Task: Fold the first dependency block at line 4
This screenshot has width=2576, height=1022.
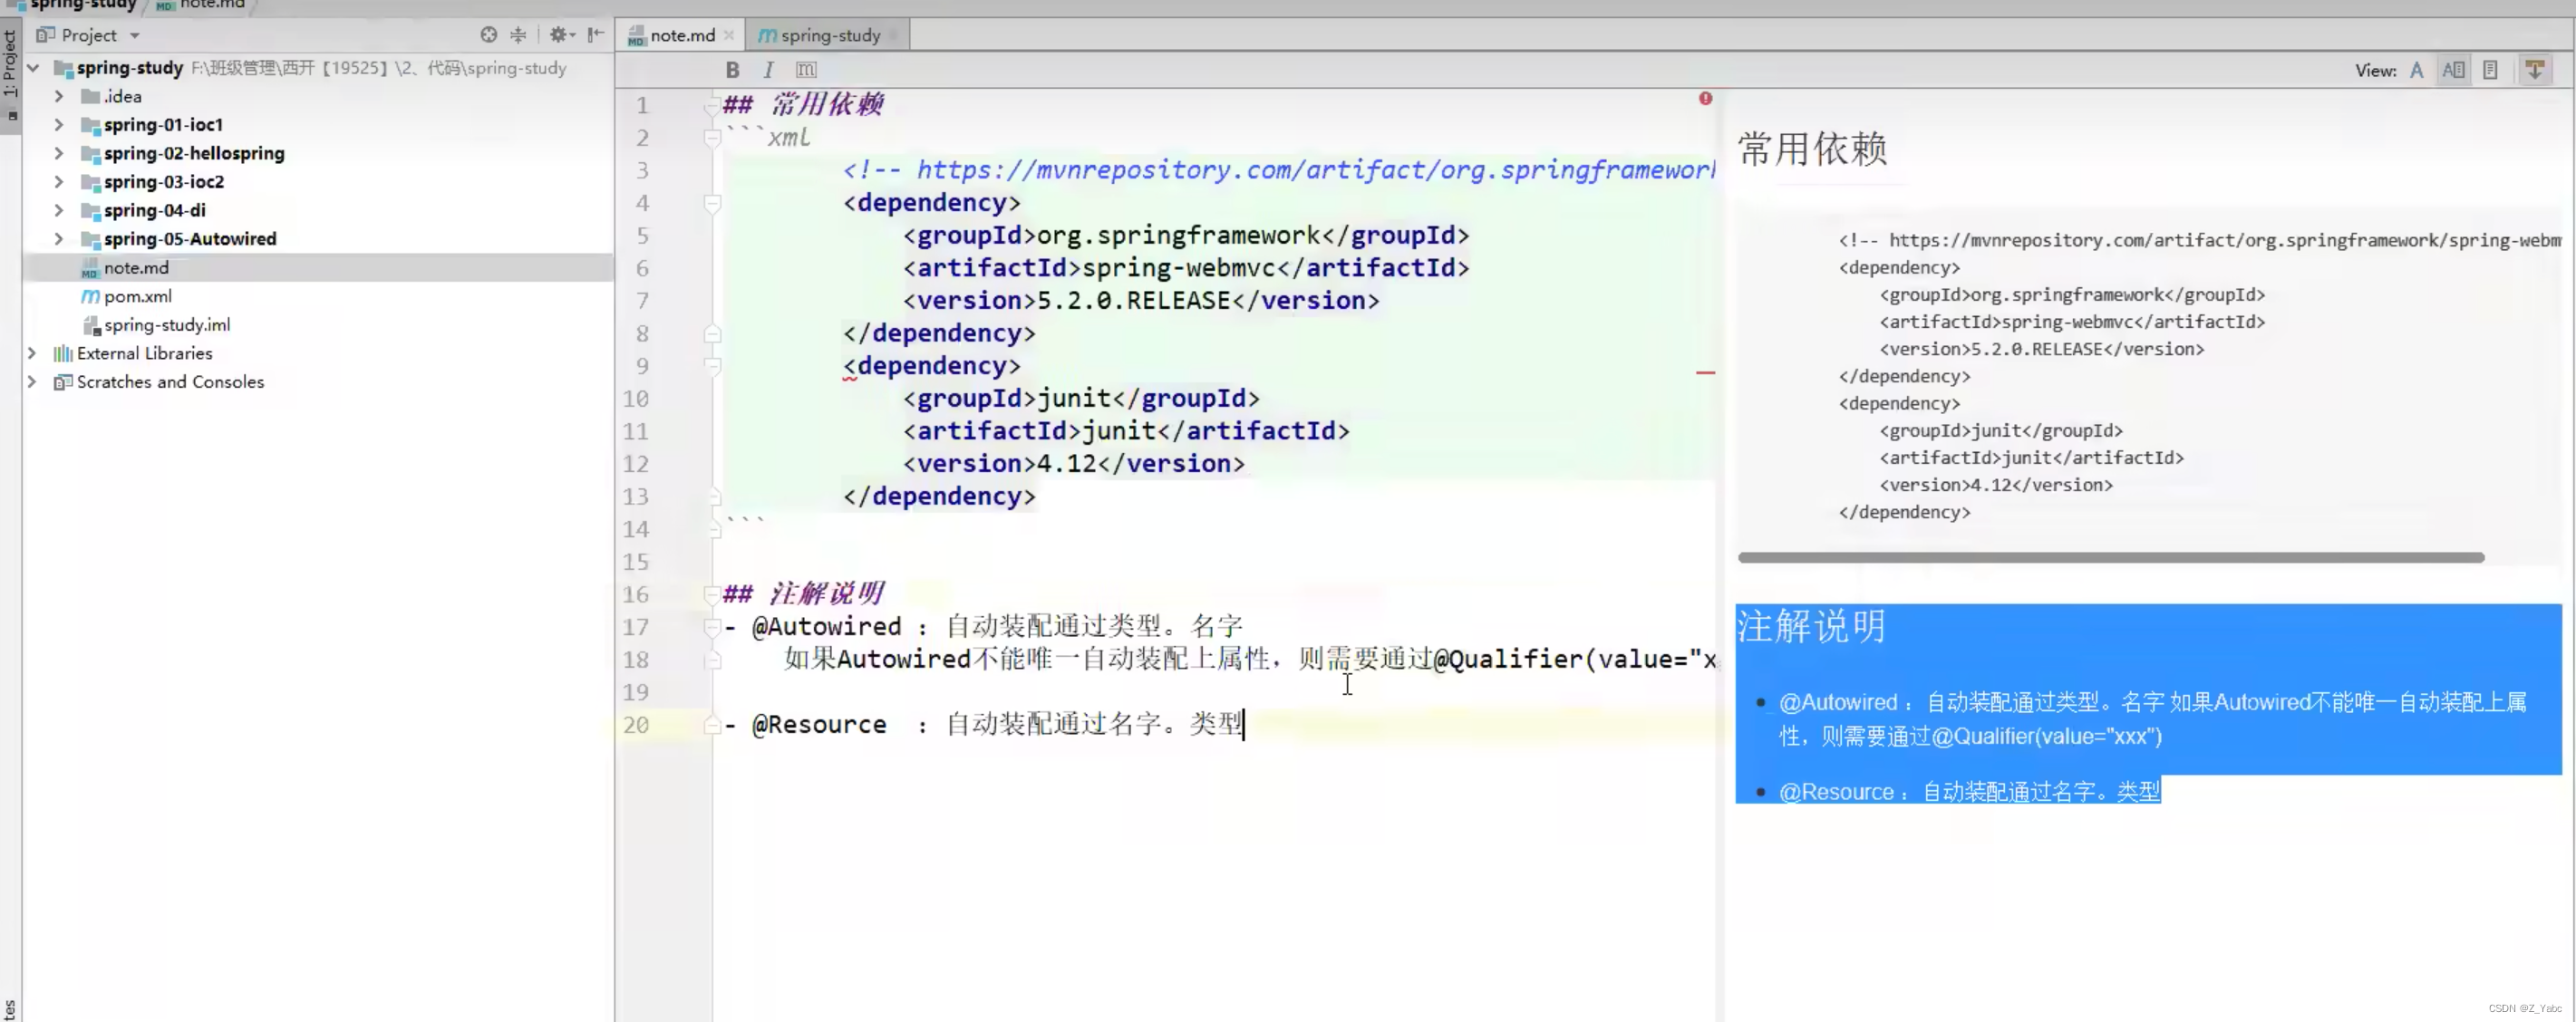Action: click(x=712, y=203)
